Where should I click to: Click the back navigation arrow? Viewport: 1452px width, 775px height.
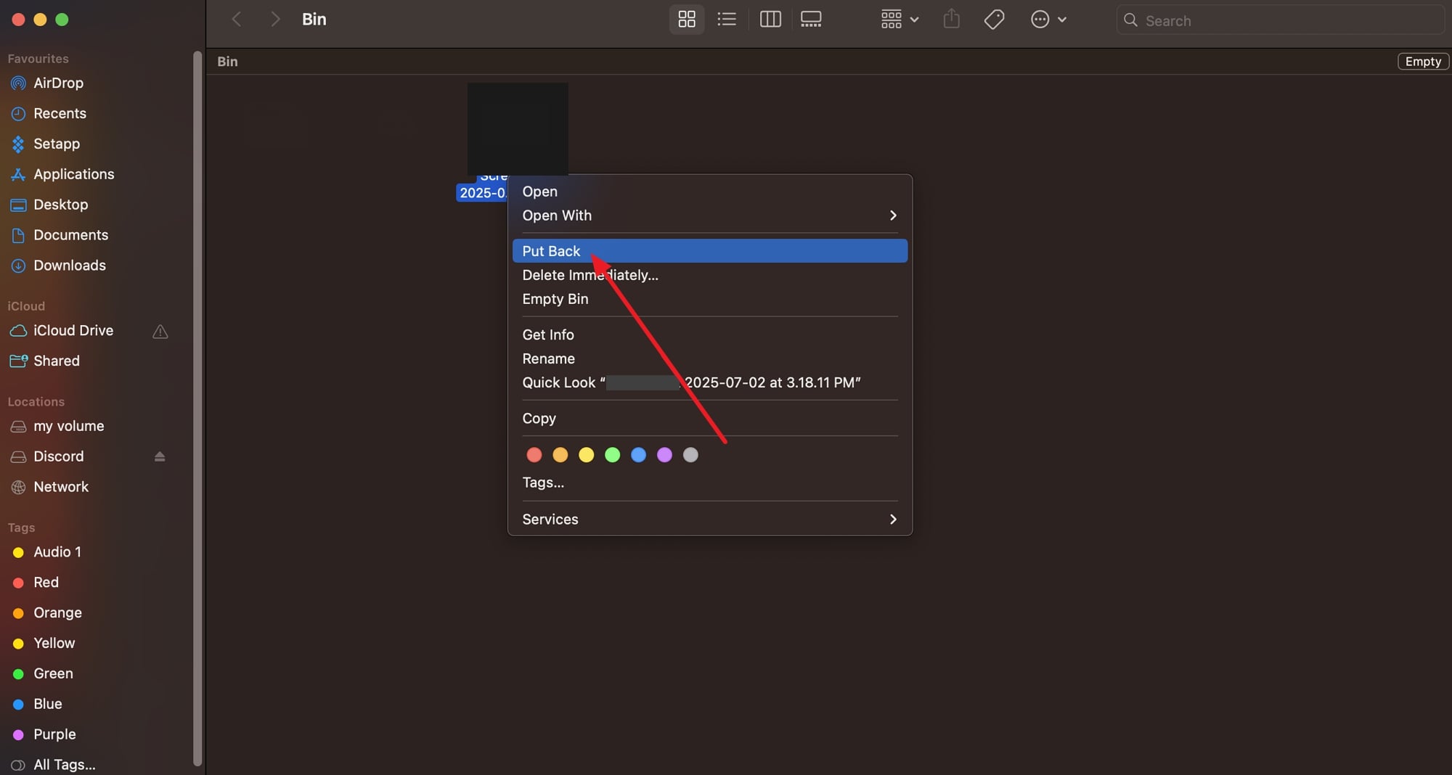[237, 20]
